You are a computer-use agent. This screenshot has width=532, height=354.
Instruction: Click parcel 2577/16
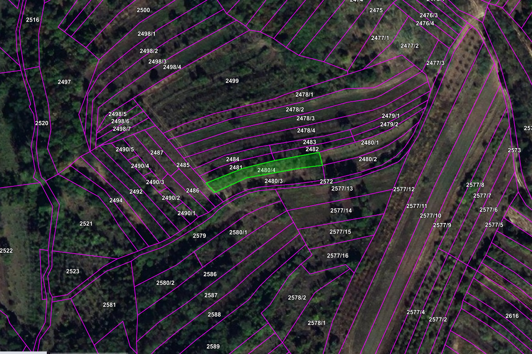[338, 256]
